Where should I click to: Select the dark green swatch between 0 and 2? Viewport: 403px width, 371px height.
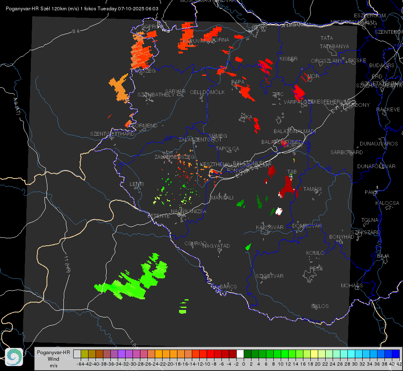247,354
